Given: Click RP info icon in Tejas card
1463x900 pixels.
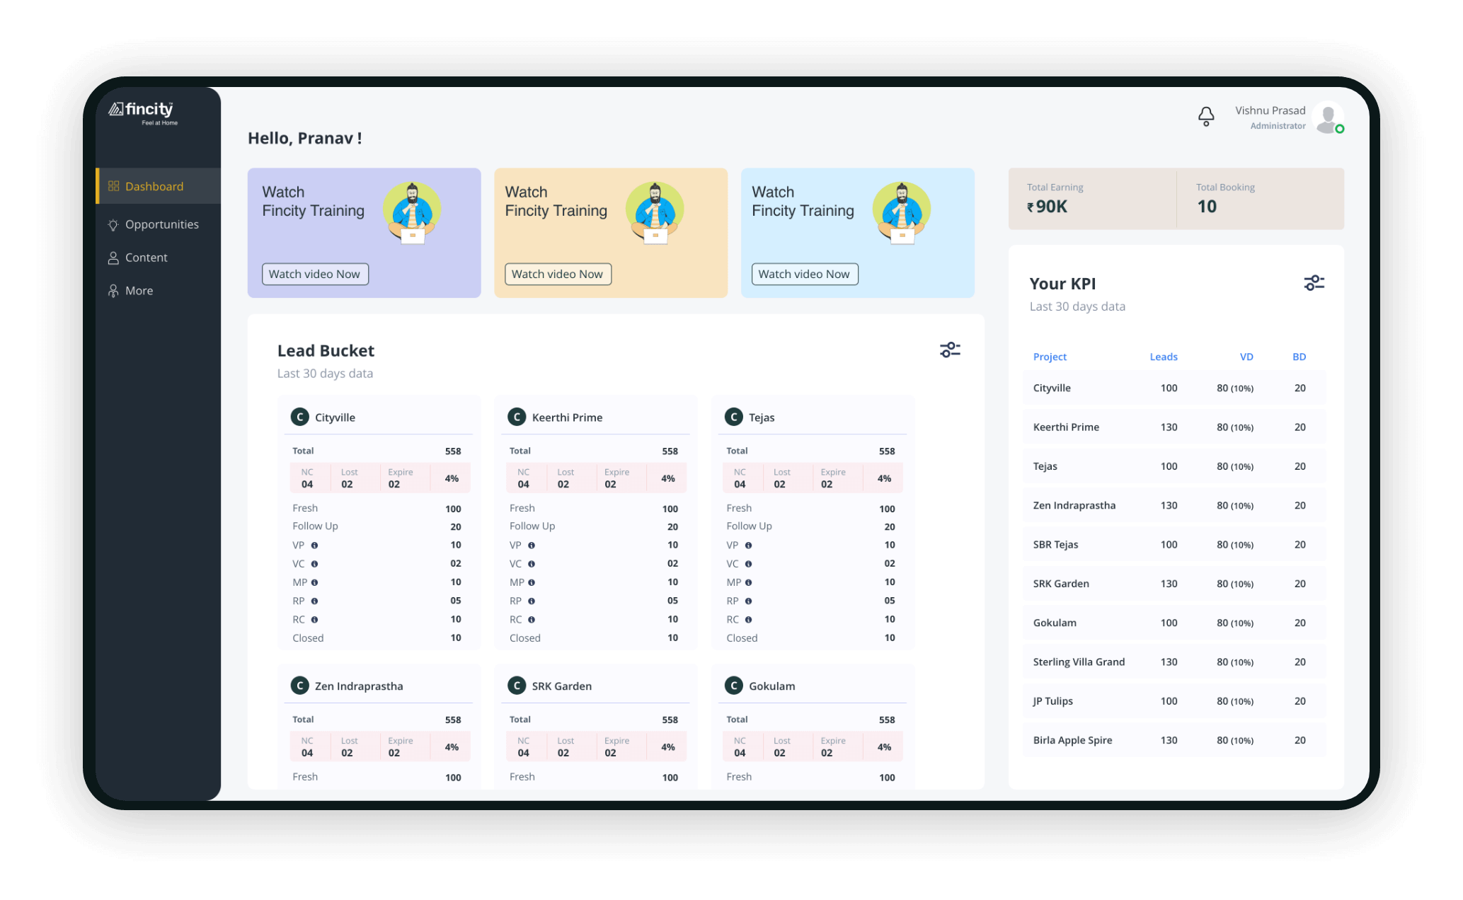Looking at the screenshot, I should pos(748,601).
